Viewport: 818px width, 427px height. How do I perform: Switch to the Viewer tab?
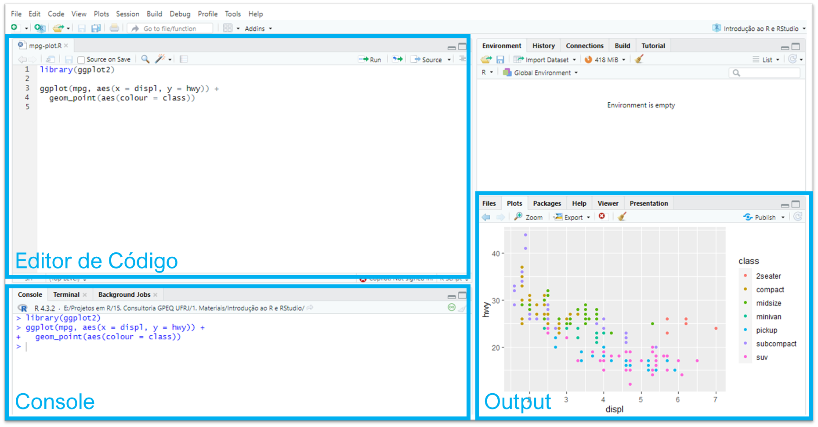coord(608,203)
